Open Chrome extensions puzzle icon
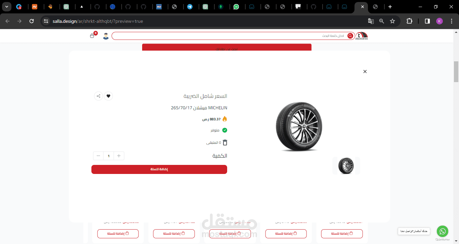This screenshot has height=244, width=459. 409,21
